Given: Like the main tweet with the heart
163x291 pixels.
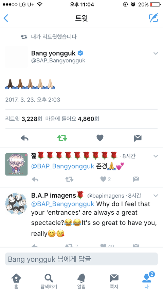Looking at the screenshot, I should click(x=100, y=138).
